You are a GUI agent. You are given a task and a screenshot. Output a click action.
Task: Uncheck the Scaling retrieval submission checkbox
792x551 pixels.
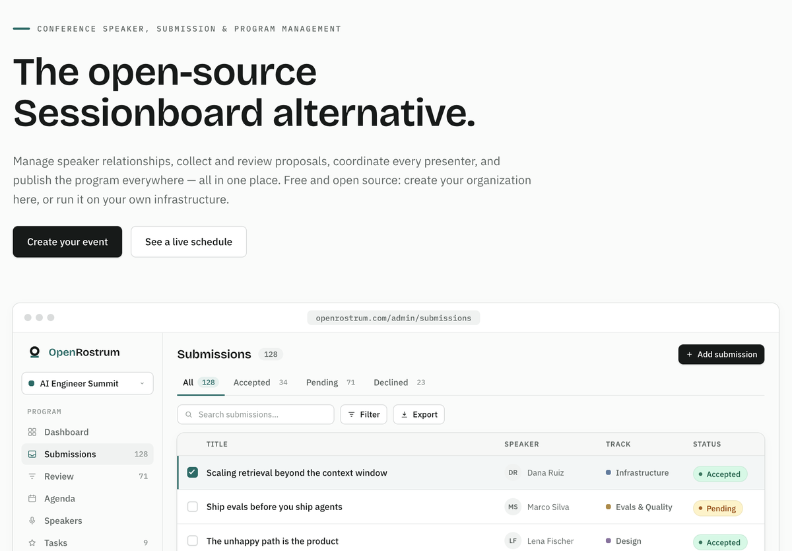pos(193,473)
